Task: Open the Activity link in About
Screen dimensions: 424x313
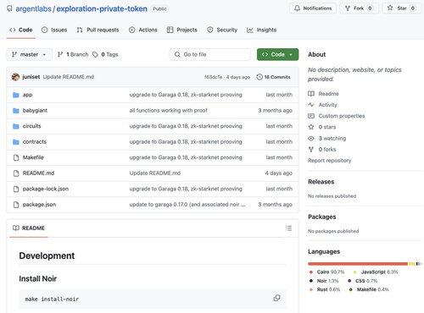Action: click(x=322, y=105)
